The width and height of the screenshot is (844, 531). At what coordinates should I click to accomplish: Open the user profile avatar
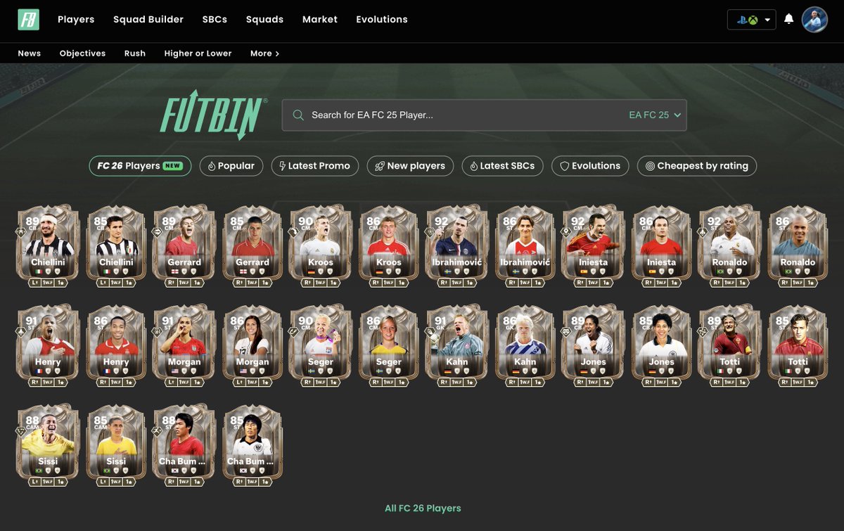point(815,20)
